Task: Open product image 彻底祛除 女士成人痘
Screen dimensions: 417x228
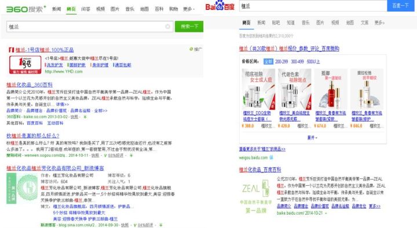Action: pyautogui.click(x=258, y=89)
